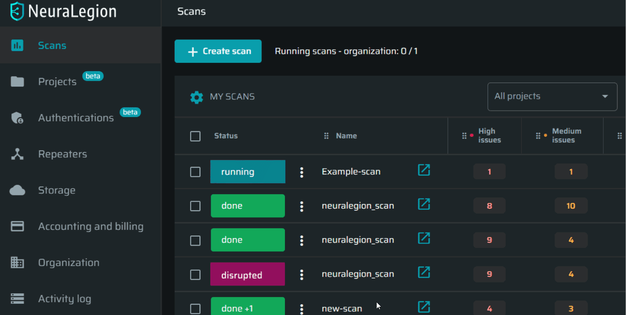Click the Status column header
Viewport: 626px width, 315px height.
pyautogui.click(x=226, y=136)
